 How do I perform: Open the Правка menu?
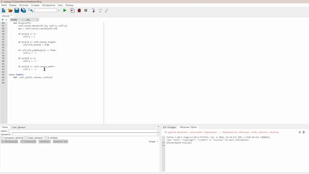13,5
